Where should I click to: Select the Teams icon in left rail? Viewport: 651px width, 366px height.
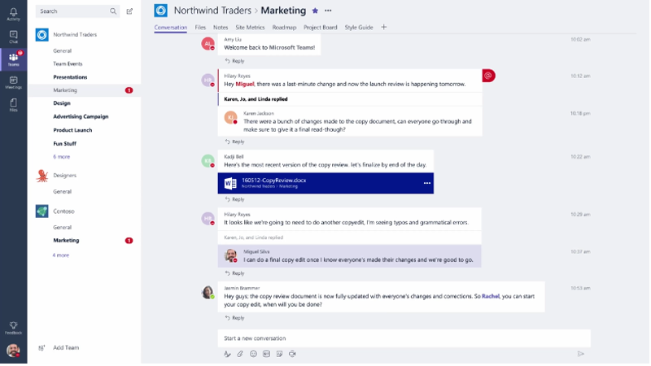click(x=13, y=59)
